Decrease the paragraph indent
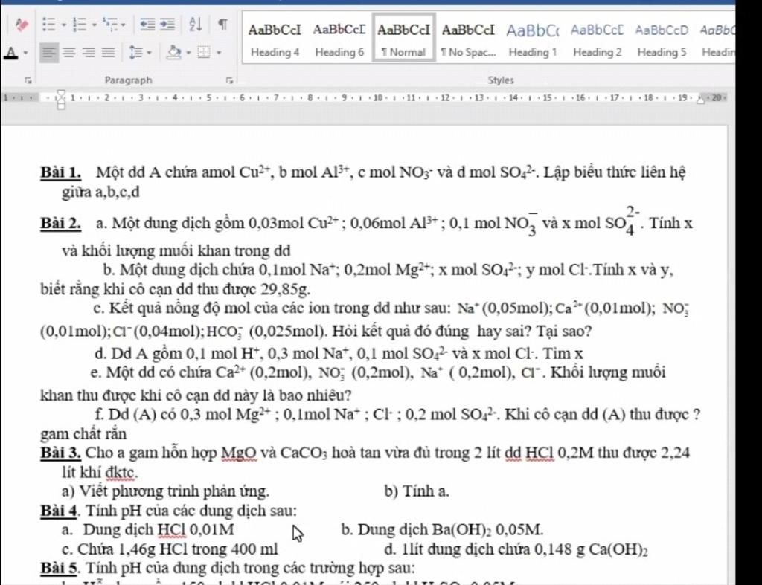This screenshot has width=762, height=585. click(147, 24)
